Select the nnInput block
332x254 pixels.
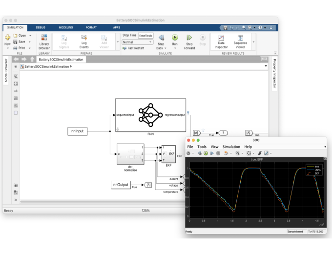77,131
